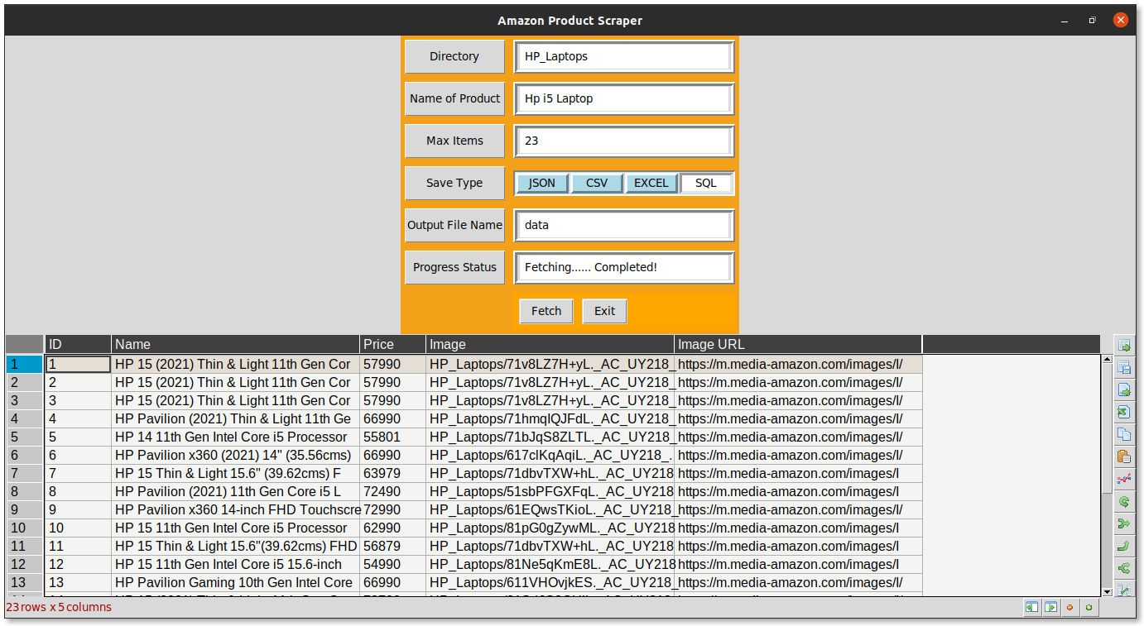Click the red zoom out icon
This screenshot has height=626, width=1144.
(1070, 608)
